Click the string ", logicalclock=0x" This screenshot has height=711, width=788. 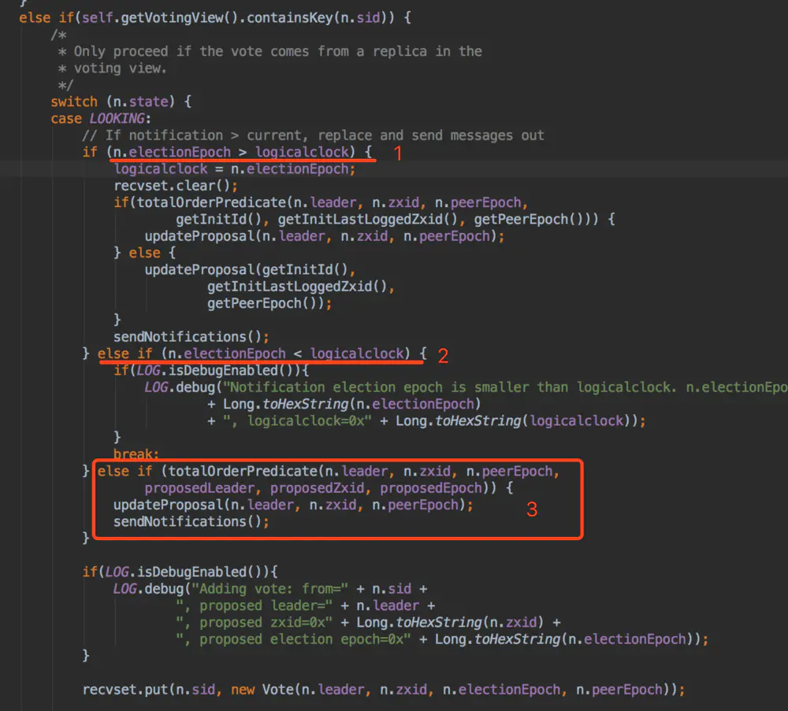(298, 420)
